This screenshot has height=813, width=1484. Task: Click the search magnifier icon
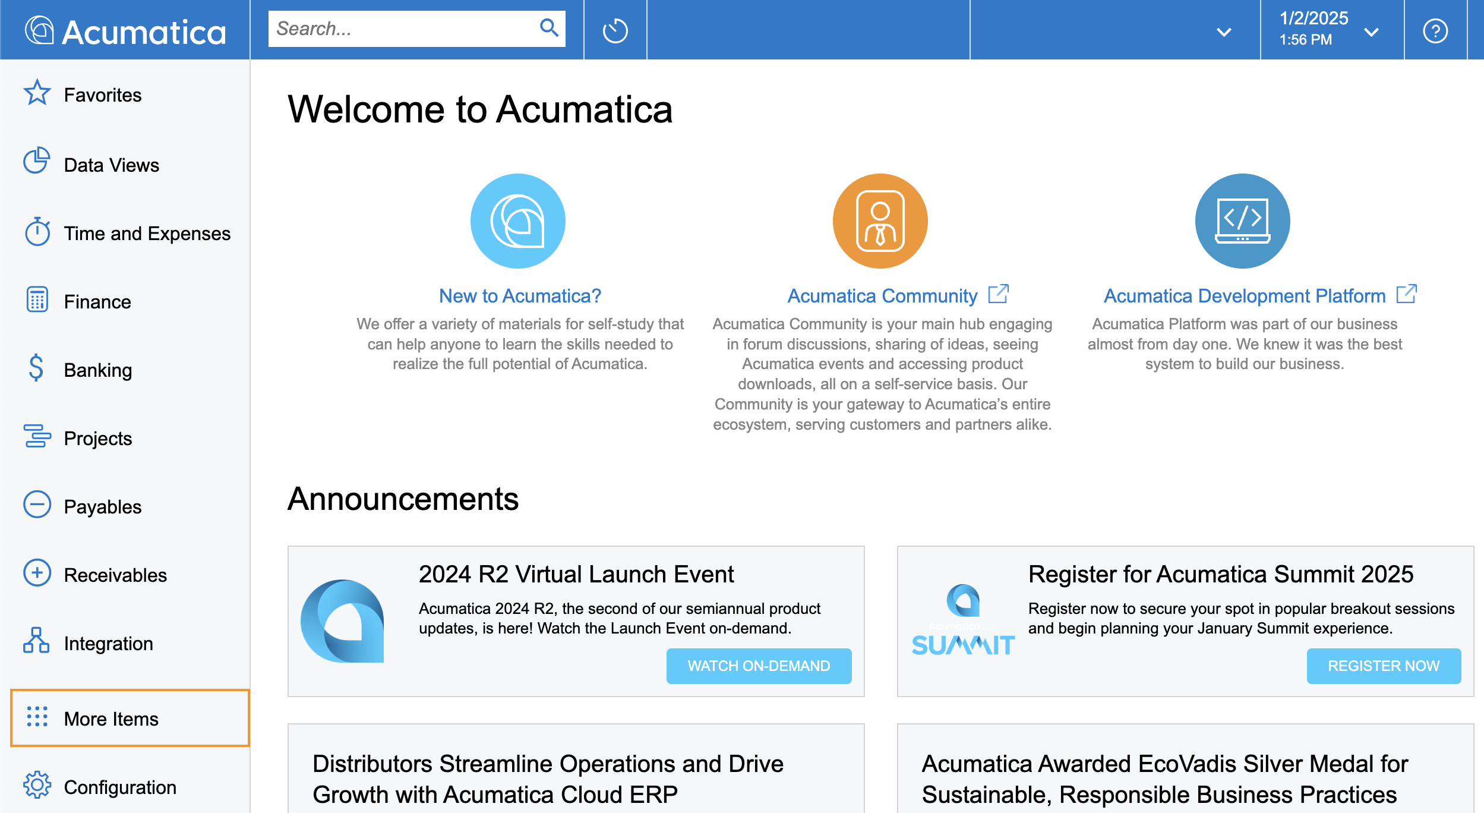[x=549, y=28]
